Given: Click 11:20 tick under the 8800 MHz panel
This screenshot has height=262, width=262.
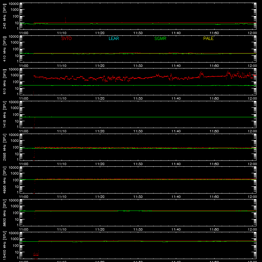Looking at the screenshot, I should pos(100,230).
